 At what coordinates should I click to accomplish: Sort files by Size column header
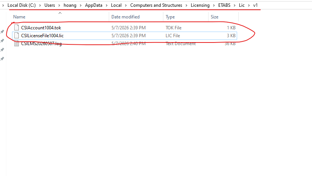[x=215, y=17]
